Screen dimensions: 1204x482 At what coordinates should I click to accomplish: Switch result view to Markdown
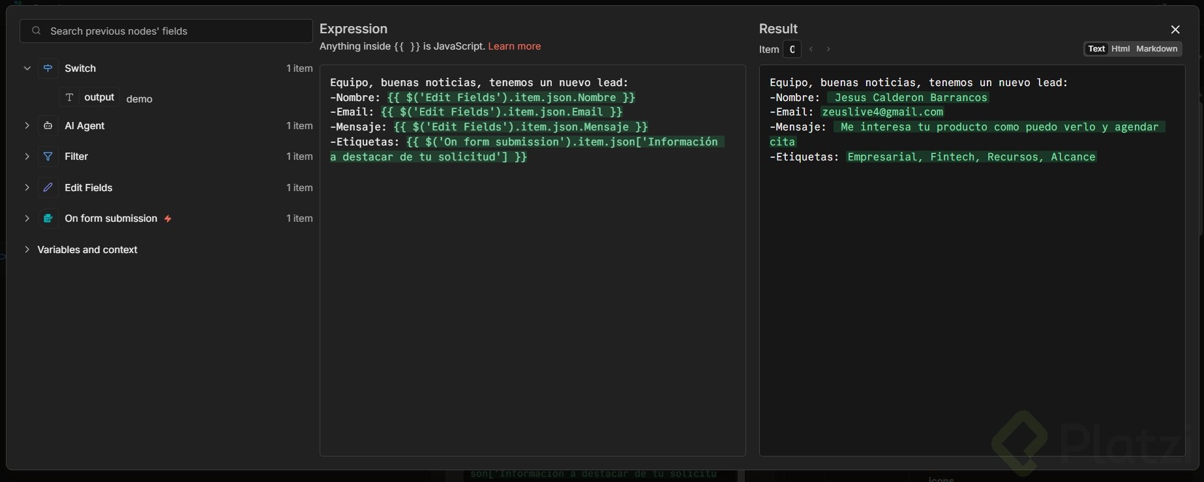tap(1156, 49)
